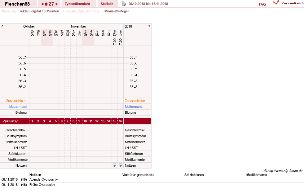Click left LH / SST row label
This screenshot has height=193, width=304.
click(20, 148)
